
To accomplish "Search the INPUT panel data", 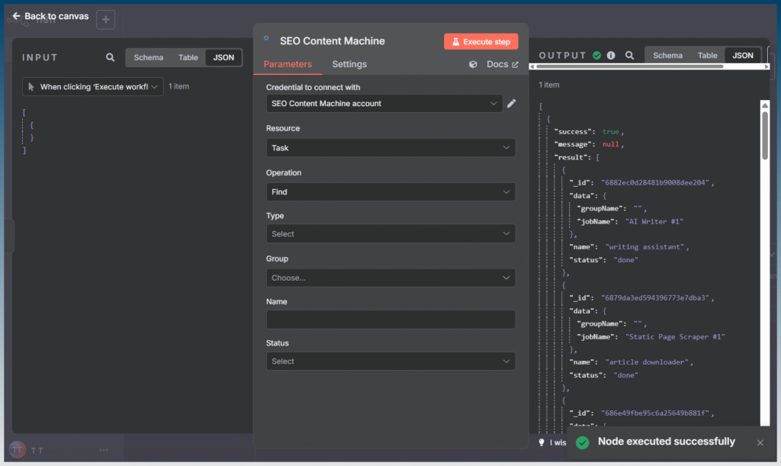I will click(x=110, y=57).
